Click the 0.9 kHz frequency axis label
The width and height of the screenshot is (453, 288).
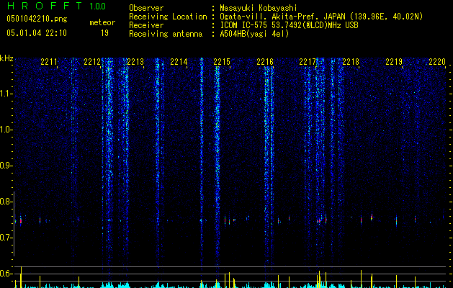point(6,166)
